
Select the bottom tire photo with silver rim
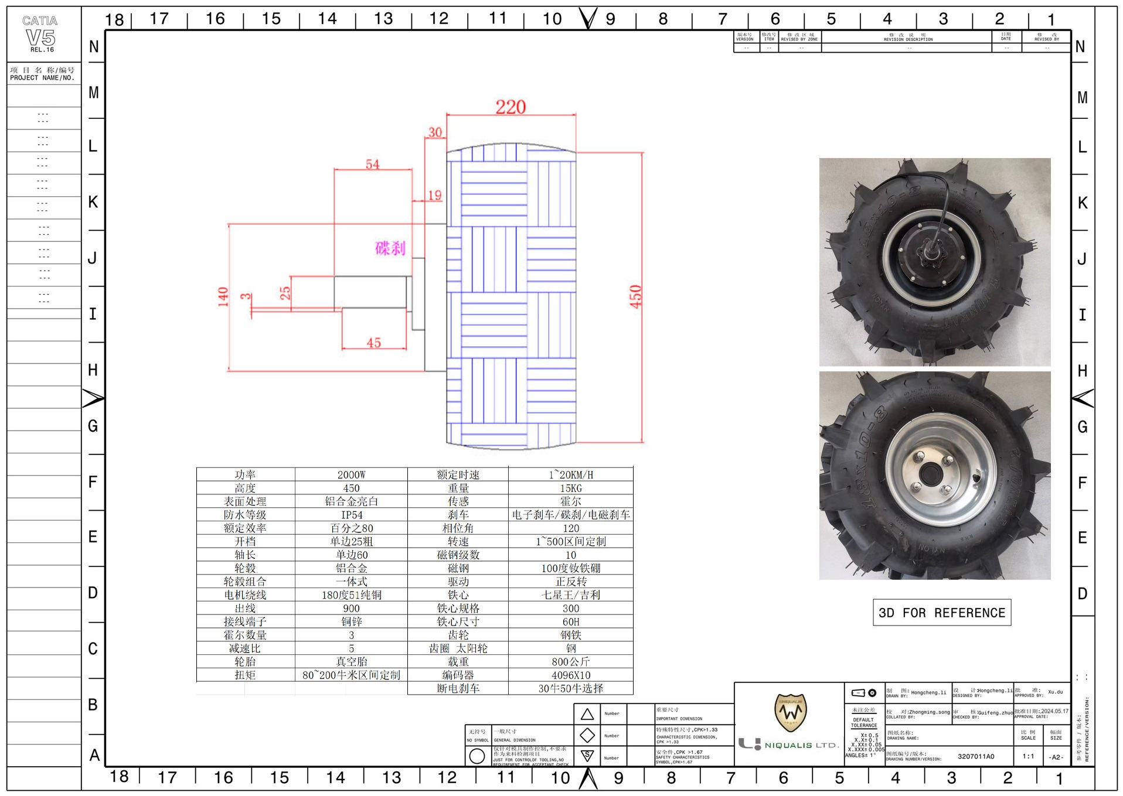pos(934,475)
